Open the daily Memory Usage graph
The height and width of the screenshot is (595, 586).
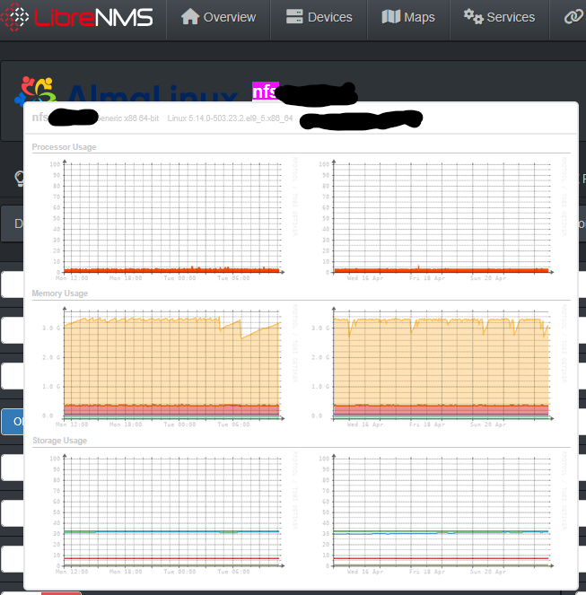(168, 366)
